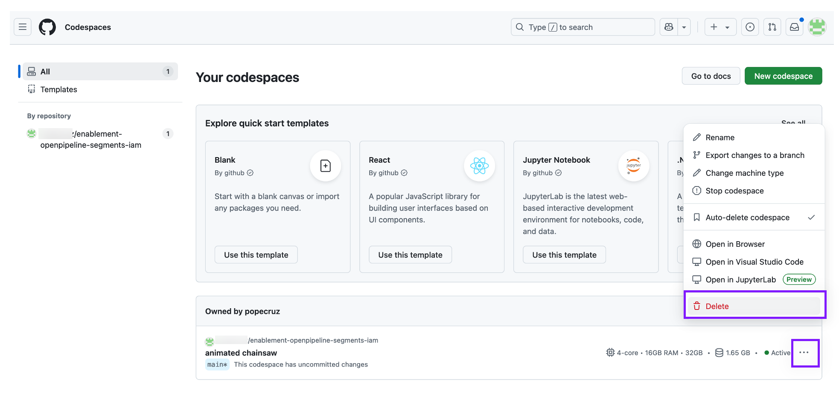
Task: Click the pencil icon next to Change machine type
Action: (697, 172)
